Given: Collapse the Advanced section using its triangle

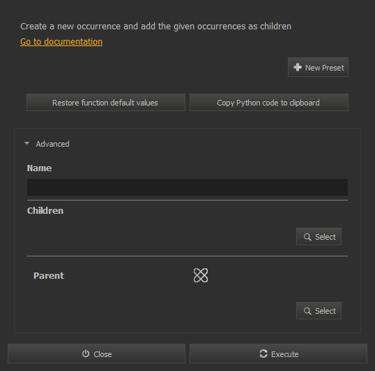Looking at the screenshot, I should pos(26,143).
